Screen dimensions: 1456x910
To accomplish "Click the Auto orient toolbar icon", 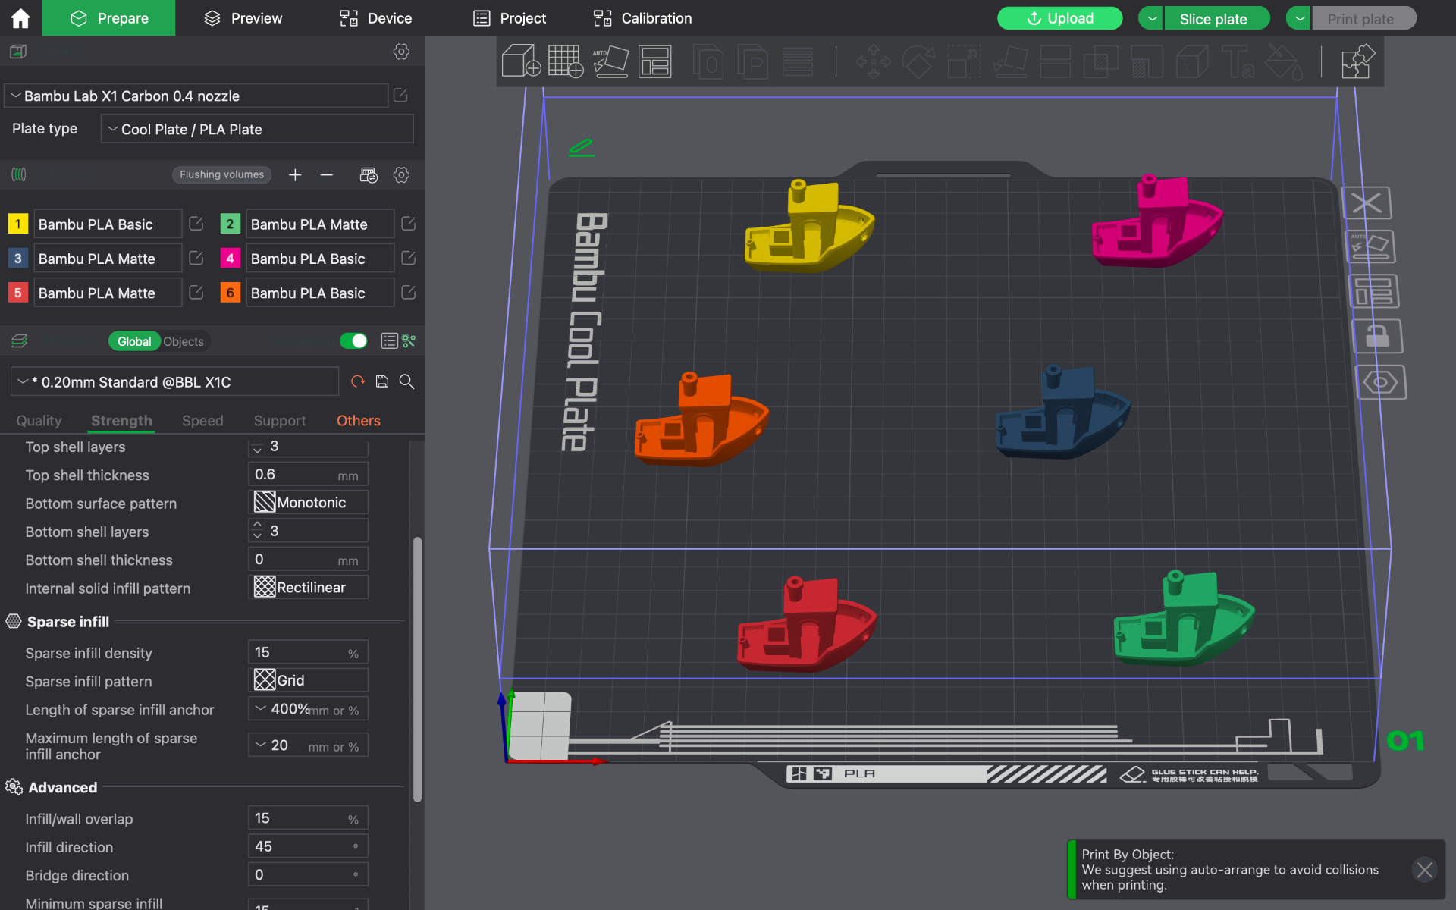I will pos(610,61).
